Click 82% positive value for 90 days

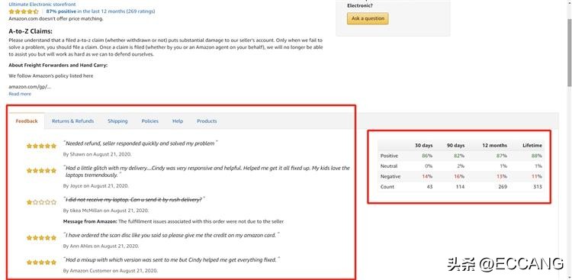pyautogui.click(x=459, y=156)
